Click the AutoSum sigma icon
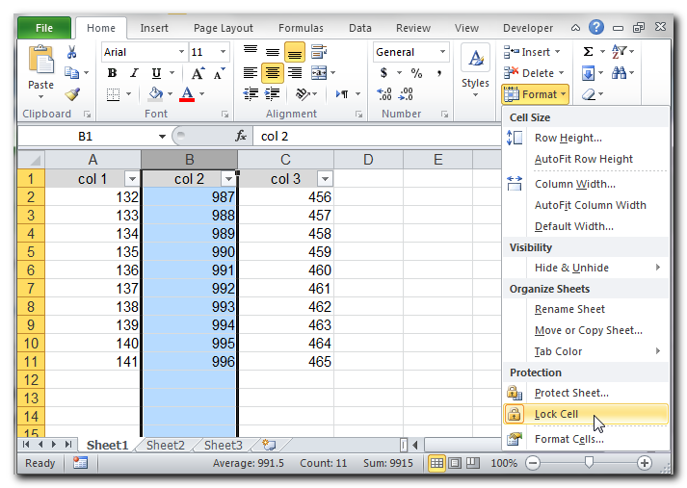This screenshot has width=687, height=488. [x=588, y=52]
